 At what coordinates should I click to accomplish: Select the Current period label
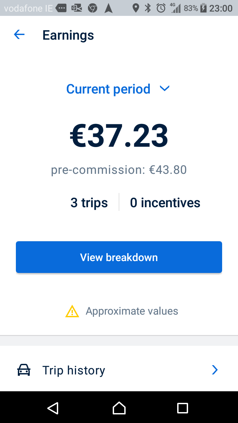pos(108,89)
